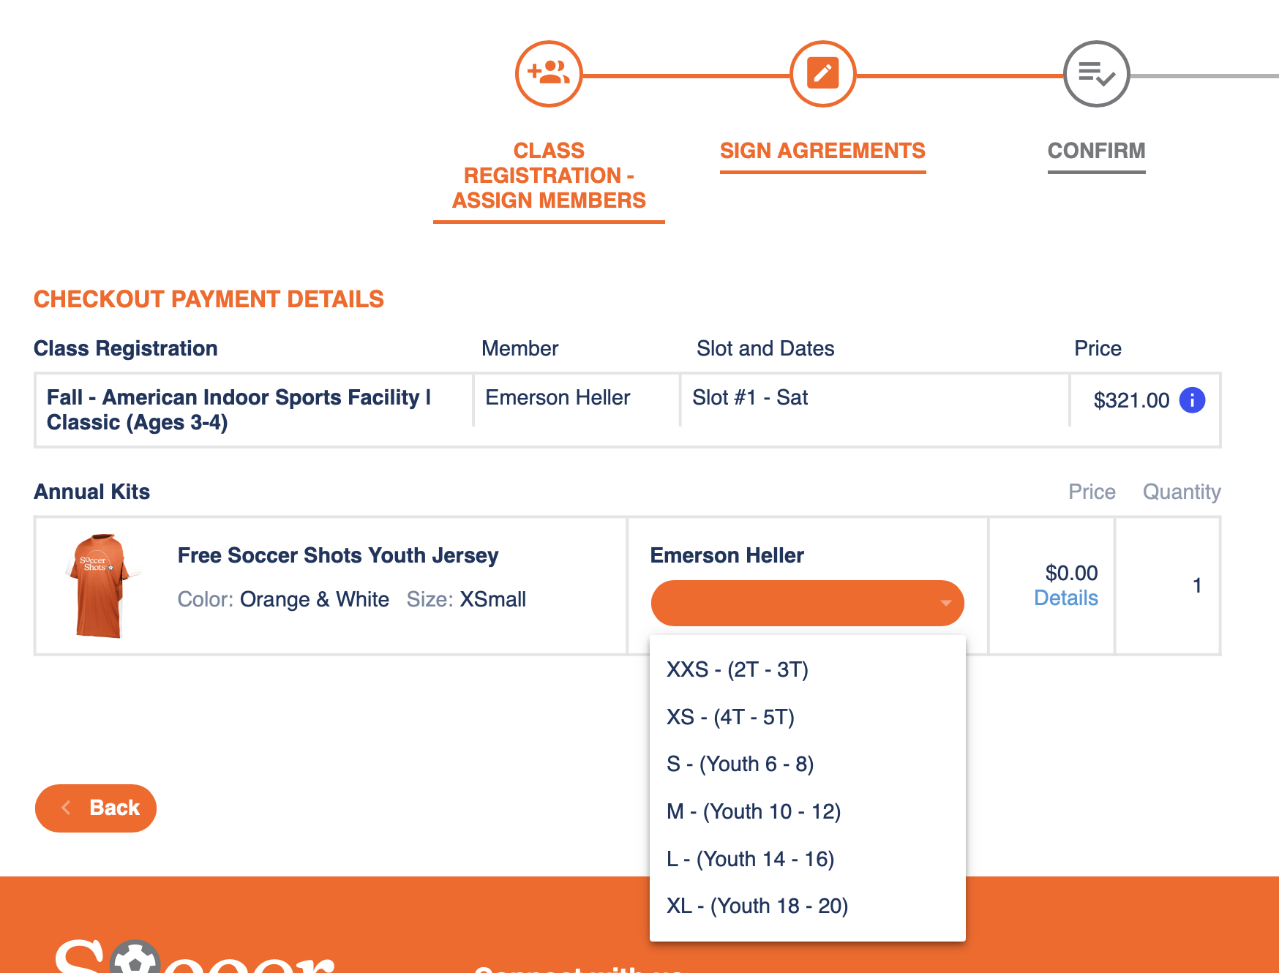Collapse the orange jersey size dropdown

(x=807, y=603)
